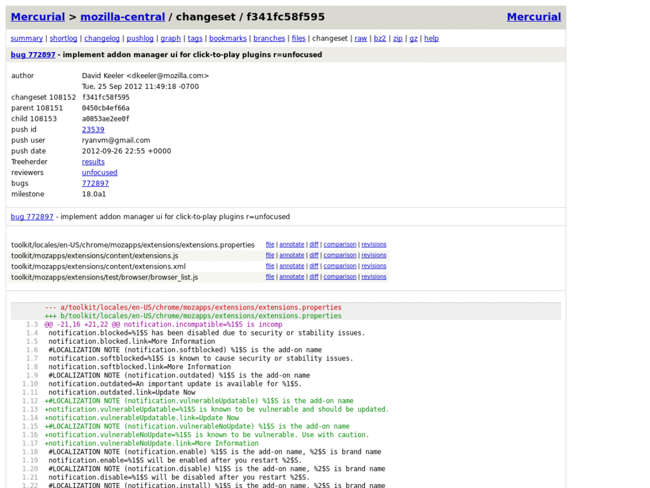Download the bz2 archive
This screenshot has height=488, width=650.
pos(380,39)
